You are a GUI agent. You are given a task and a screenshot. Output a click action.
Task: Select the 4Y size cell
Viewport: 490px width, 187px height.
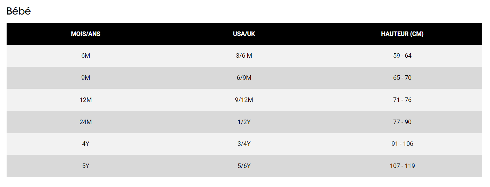click(x=85, y=144)
